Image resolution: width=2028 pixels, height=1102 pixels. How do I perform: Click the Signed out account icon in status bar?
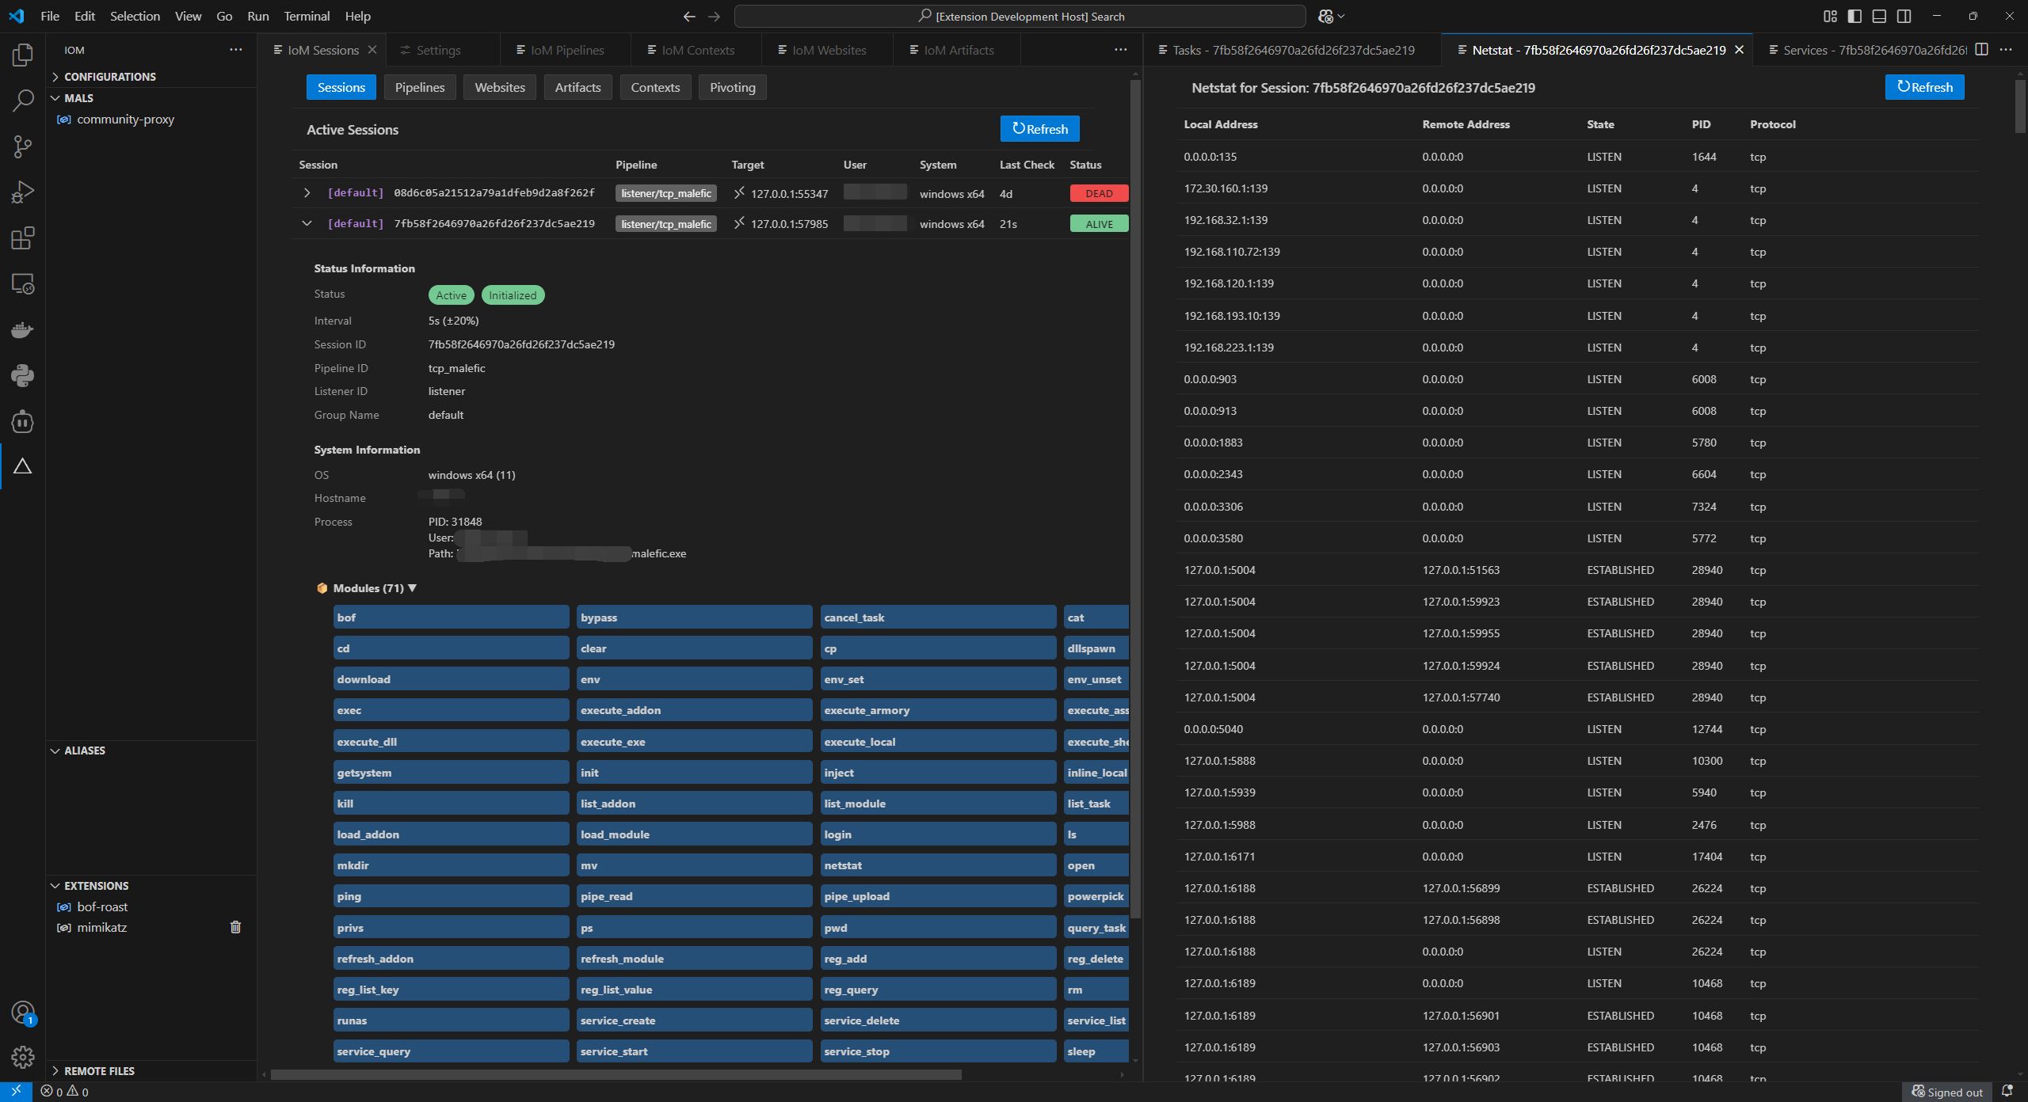(1946, 1091)
